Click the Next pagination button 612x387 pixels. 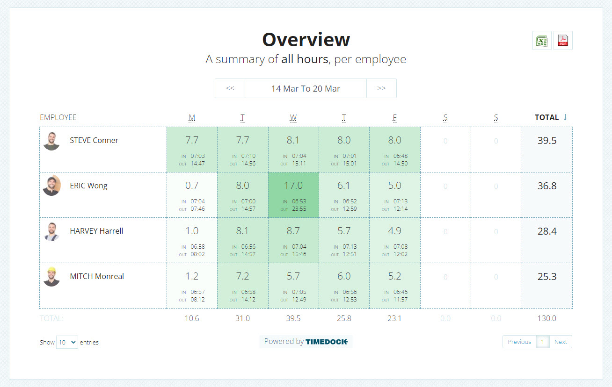tap(561, 342)
